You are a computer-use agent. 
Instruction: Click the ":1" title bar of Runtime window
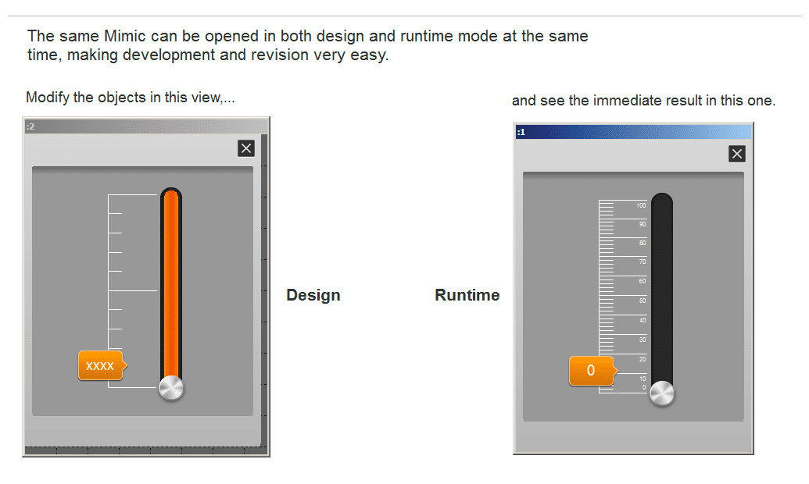point(633,132)
